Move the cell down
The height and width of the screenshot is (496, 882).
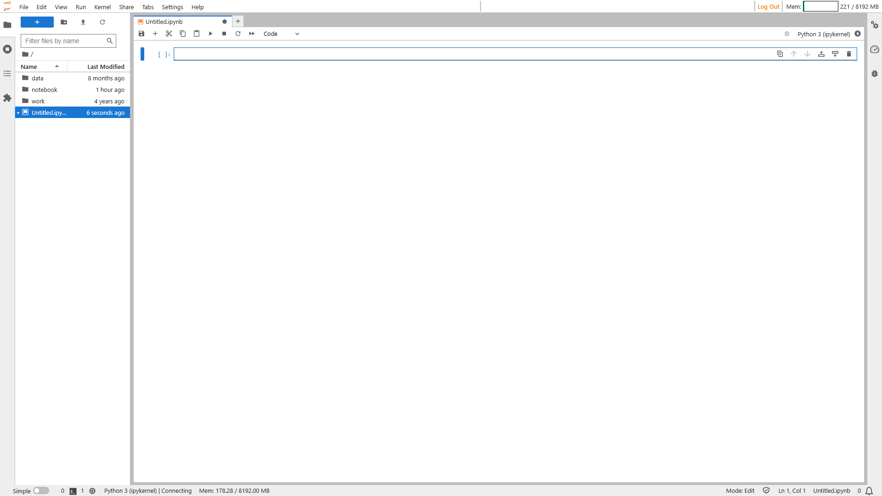click(808, 54)
